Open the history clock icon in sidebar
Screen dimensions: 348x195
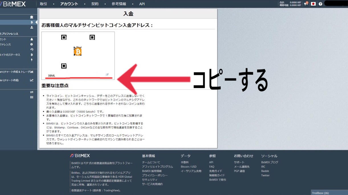(32, 49)
